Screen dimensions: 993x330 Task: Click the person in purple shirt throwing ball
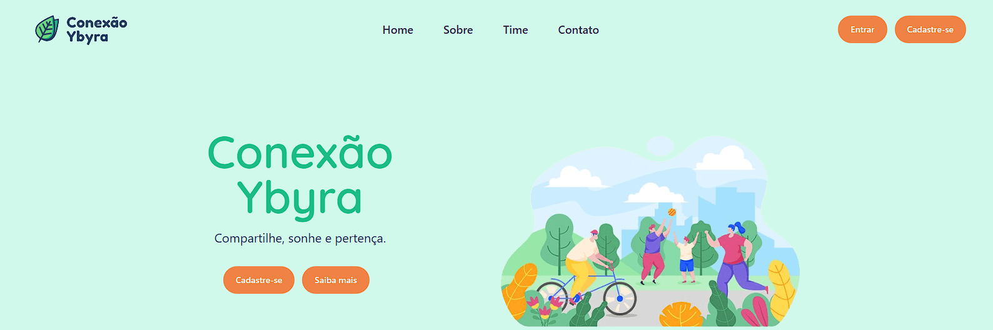coord(653,252)
